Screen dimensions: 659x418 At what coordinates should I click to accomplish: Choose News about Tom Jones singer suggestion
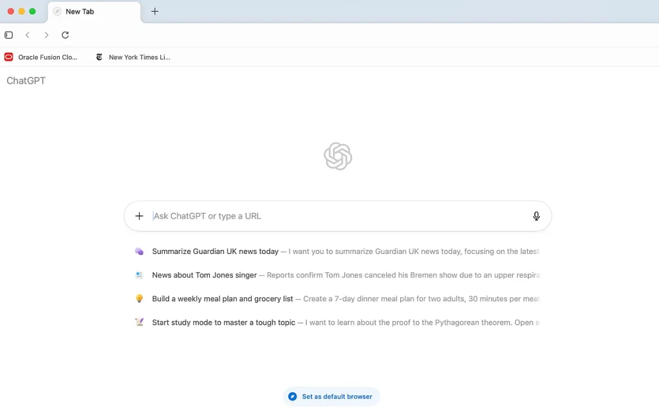tap(204, 275)
